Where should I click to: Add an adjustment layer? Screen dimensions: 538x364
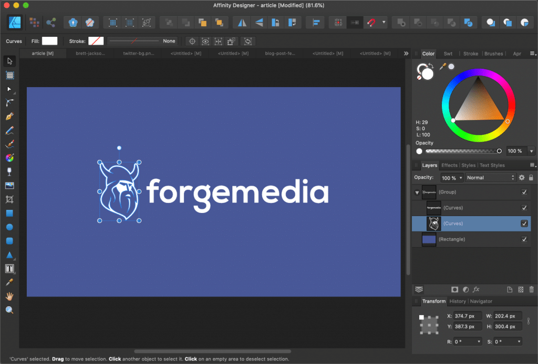tap(465, 290)
